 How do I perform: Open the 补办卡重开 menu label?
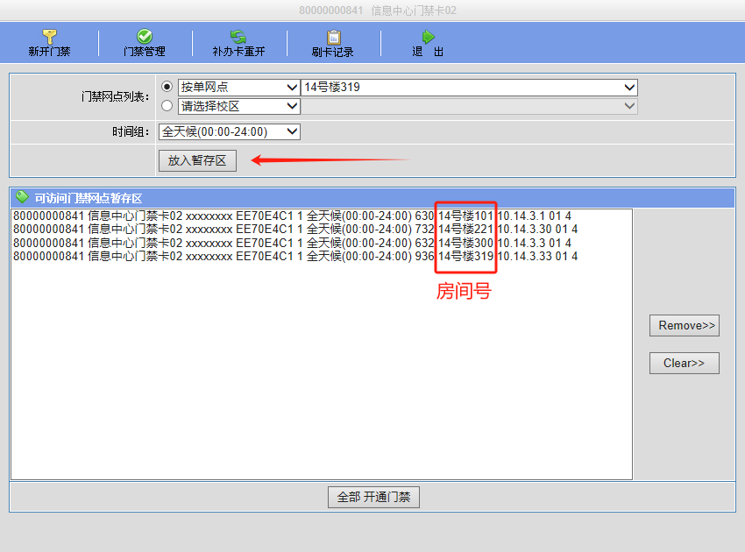click(x=238, y=52)
